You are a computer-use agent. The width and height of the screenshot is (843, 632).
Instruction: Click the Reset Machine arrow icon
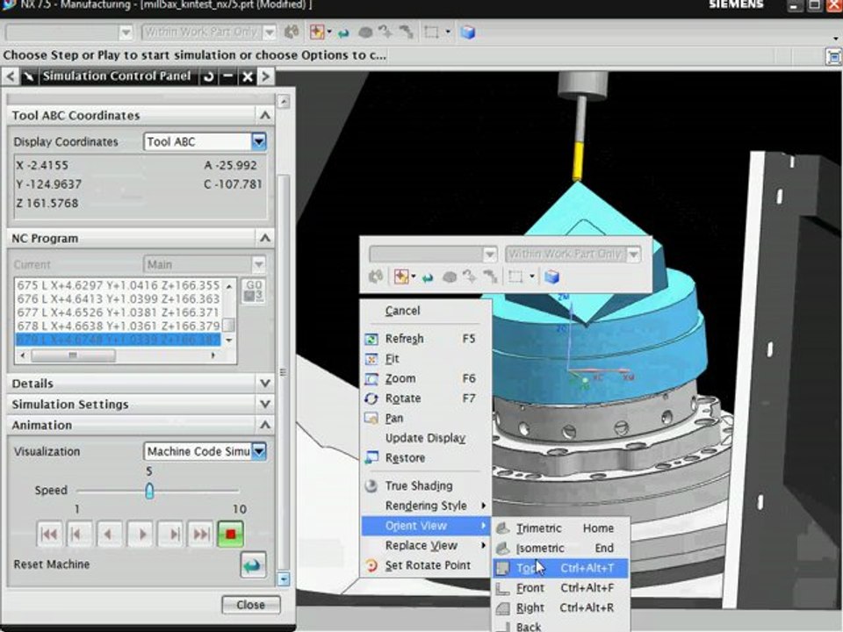(253, 564)
